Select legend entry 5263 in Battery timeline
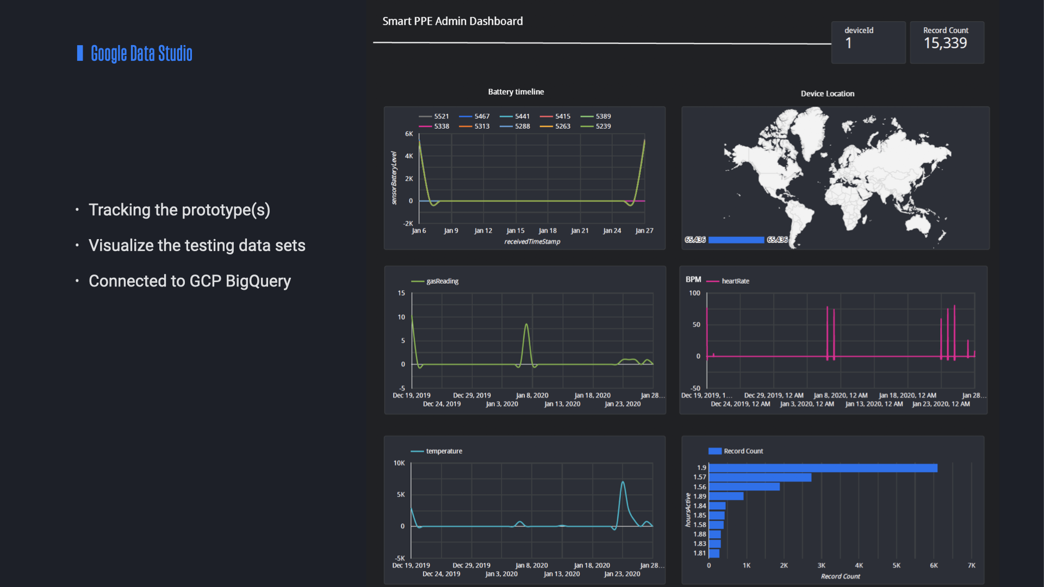 point(555,126)
